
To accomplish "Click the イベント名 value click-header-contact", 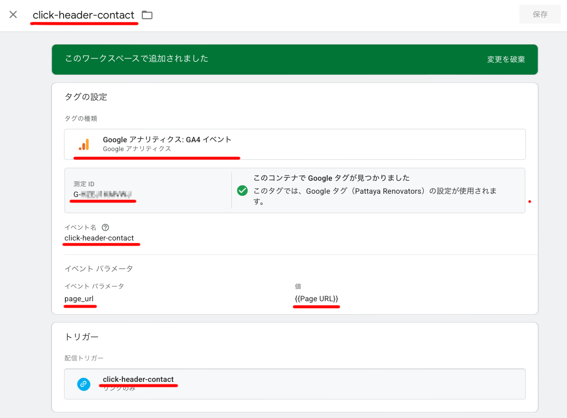I will click(99, 238).
